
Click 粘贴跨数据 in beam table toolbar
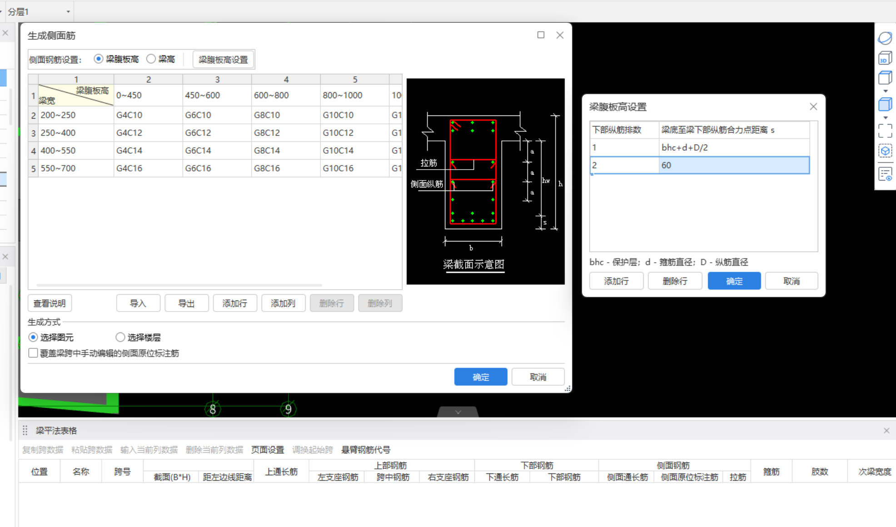point(92,450)
